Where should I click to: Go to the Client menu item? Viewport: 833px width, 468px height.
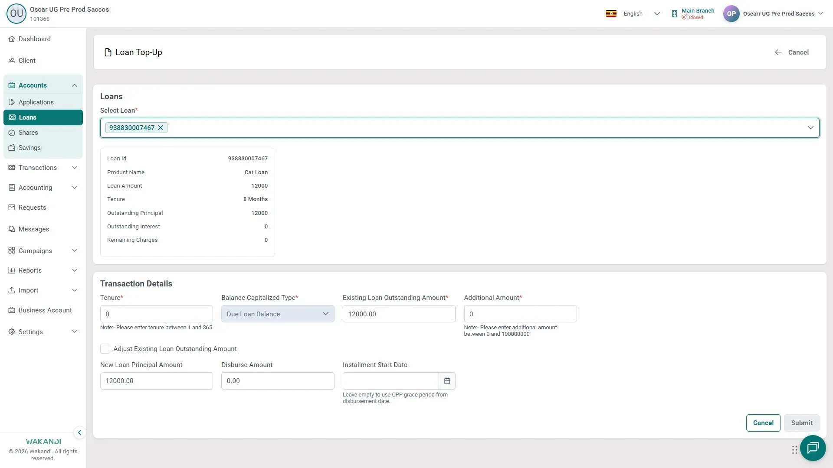pyautogui.click(x=43, y=61)
